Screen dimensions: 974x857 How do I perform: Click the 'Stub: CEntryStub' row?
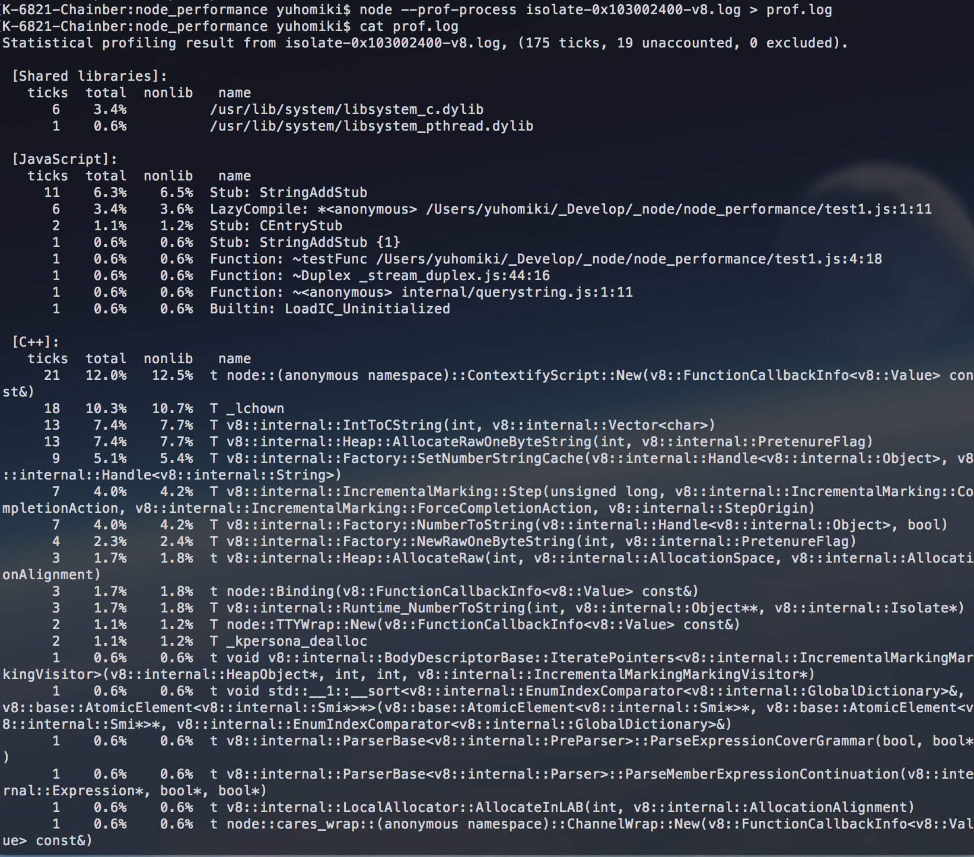coord(197,226)
